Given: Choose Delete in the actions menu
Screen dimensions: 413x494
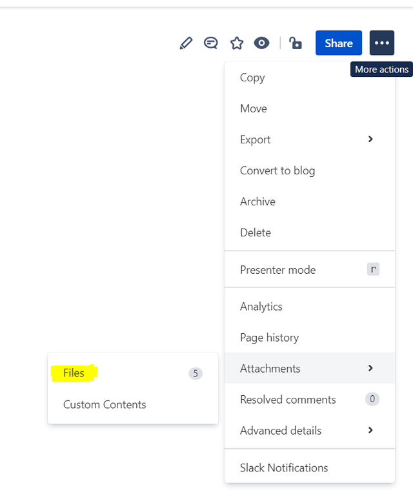Looking at the screenshot, I should coord(256,232).
